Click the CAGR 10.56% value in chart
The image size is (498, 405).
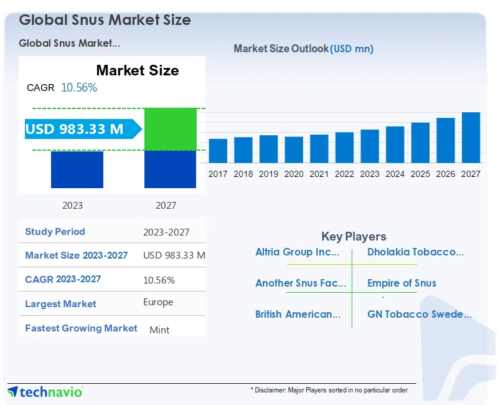coord(79,87)
